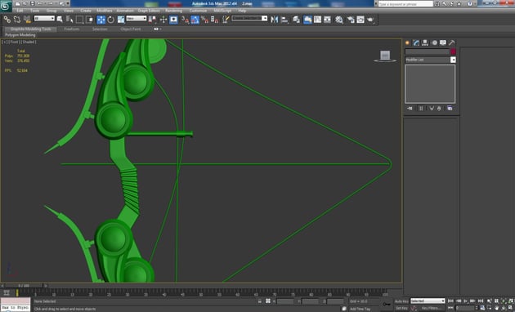Toggle Window/Crossing selection mode

coord(89,20)
